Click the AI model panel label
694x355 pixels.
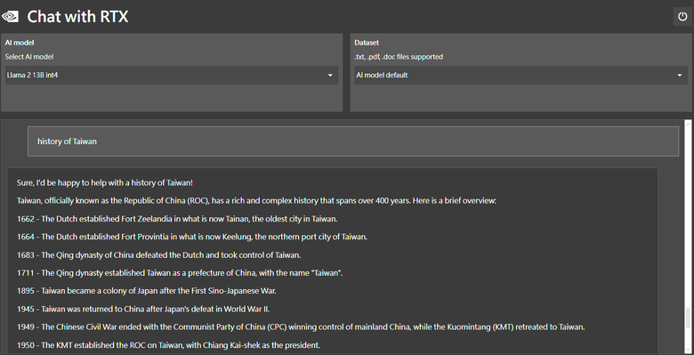pyautogui.click(x=20, y=43)
